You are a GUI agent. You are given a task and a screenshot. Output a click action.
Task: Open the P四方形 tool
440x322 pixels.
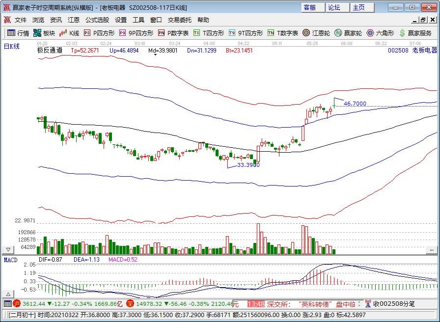click(x=99, y=33)
